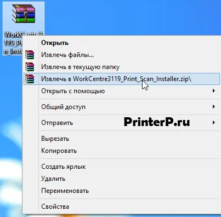
Task: Select Удалить menu entry
Action: 122,179
